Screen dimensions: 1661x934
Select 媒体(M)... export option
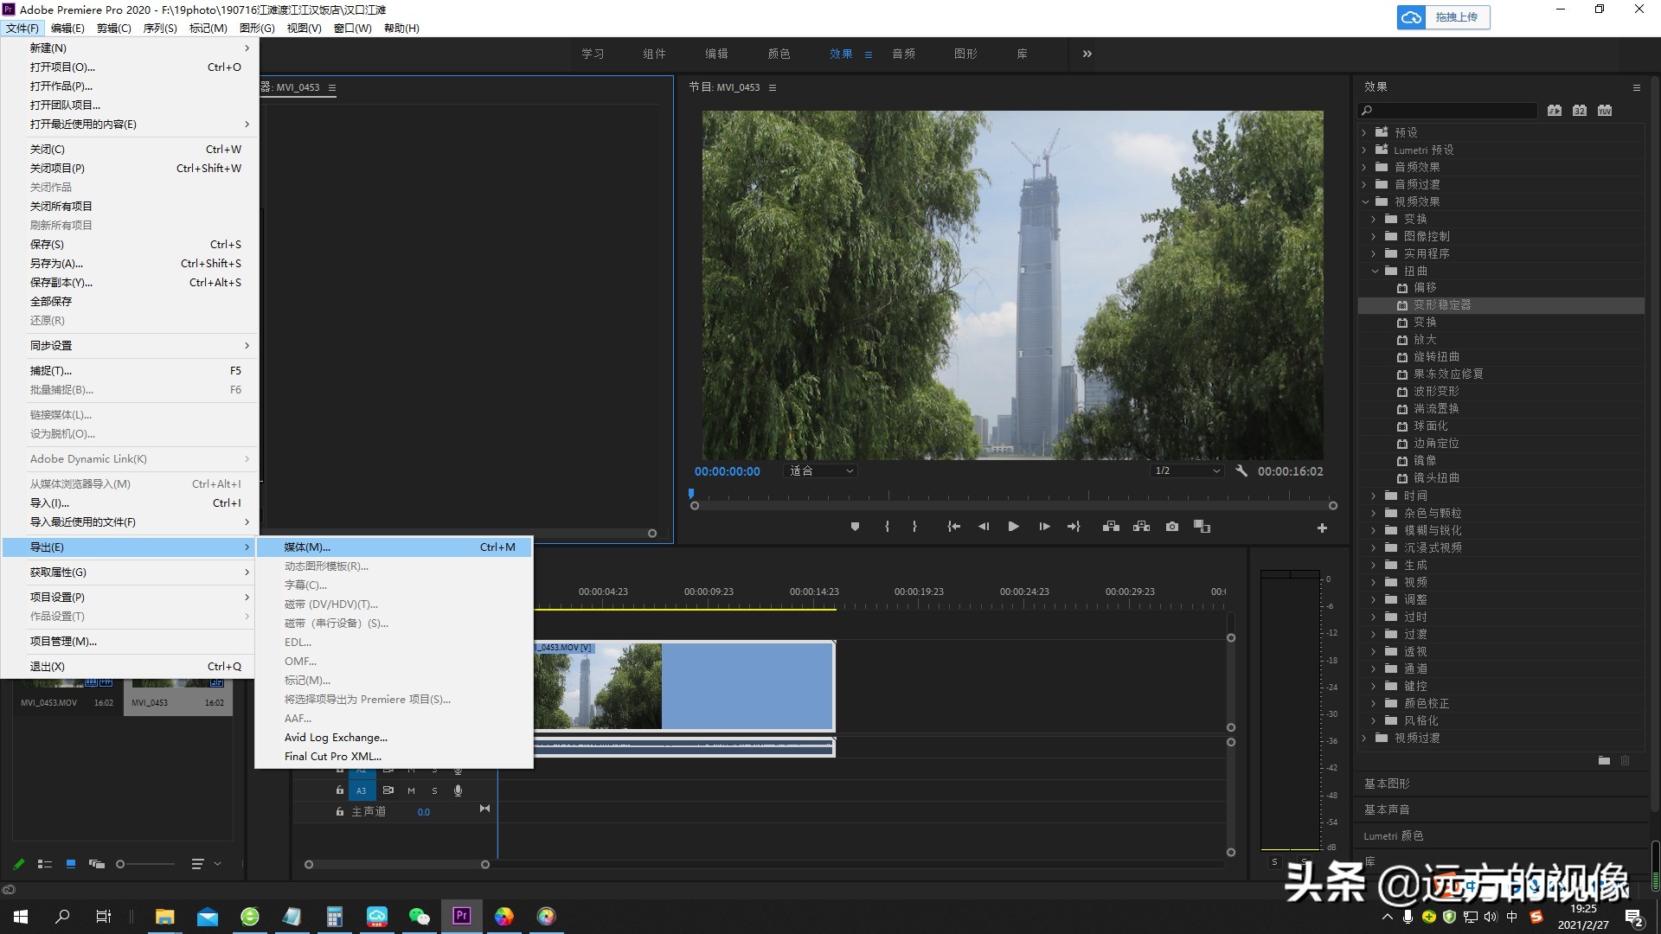tap(394, 547)
